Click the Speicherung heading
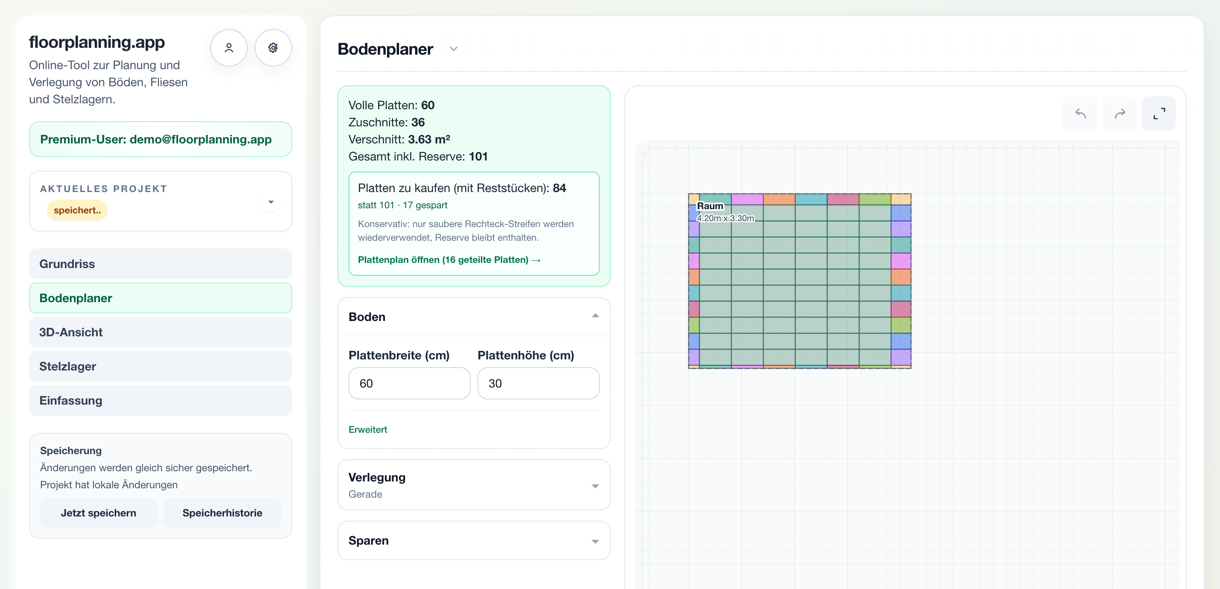The height and width of the screenshot is (589, 1220). (x=70, y=450)
